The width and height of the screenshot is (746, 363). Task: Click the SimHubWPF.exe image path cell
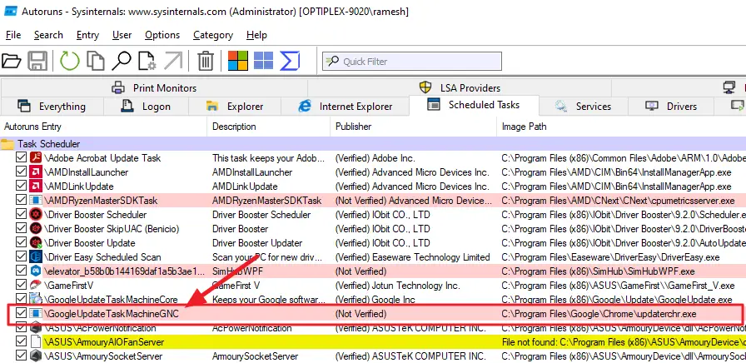(x=598, y=271)
